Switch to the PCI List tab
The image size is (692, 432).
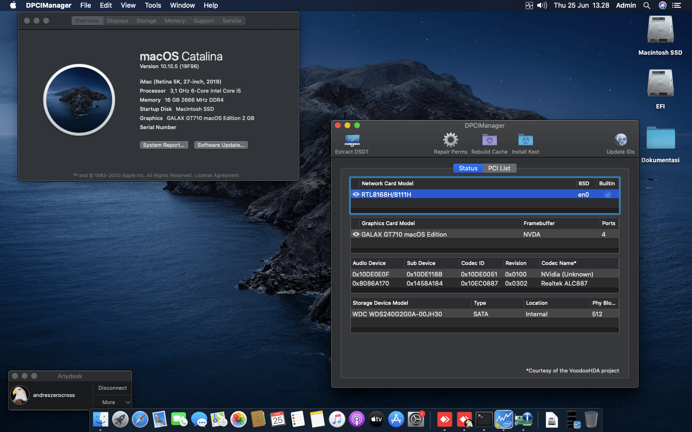pos(499,168)
